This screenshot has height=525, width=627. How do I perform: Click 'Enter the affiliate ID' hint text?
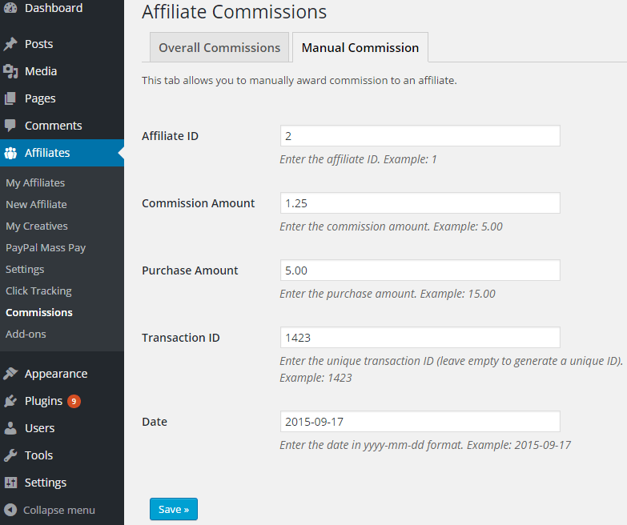358,159
